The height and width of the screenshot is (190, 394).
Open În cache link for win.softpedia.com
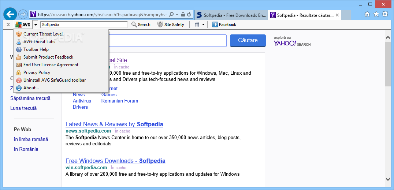[119, 168]
